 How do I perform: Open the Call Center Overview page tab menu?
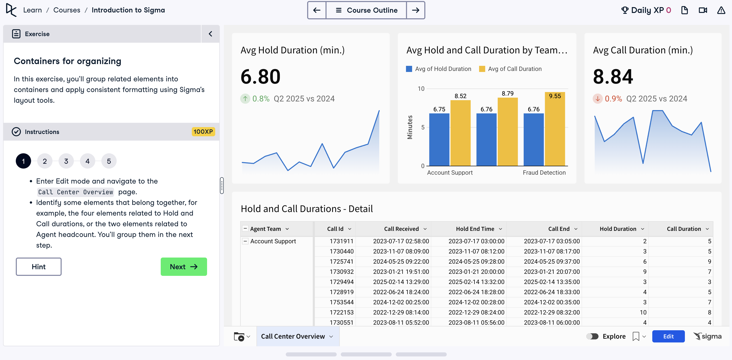point(331,336)
